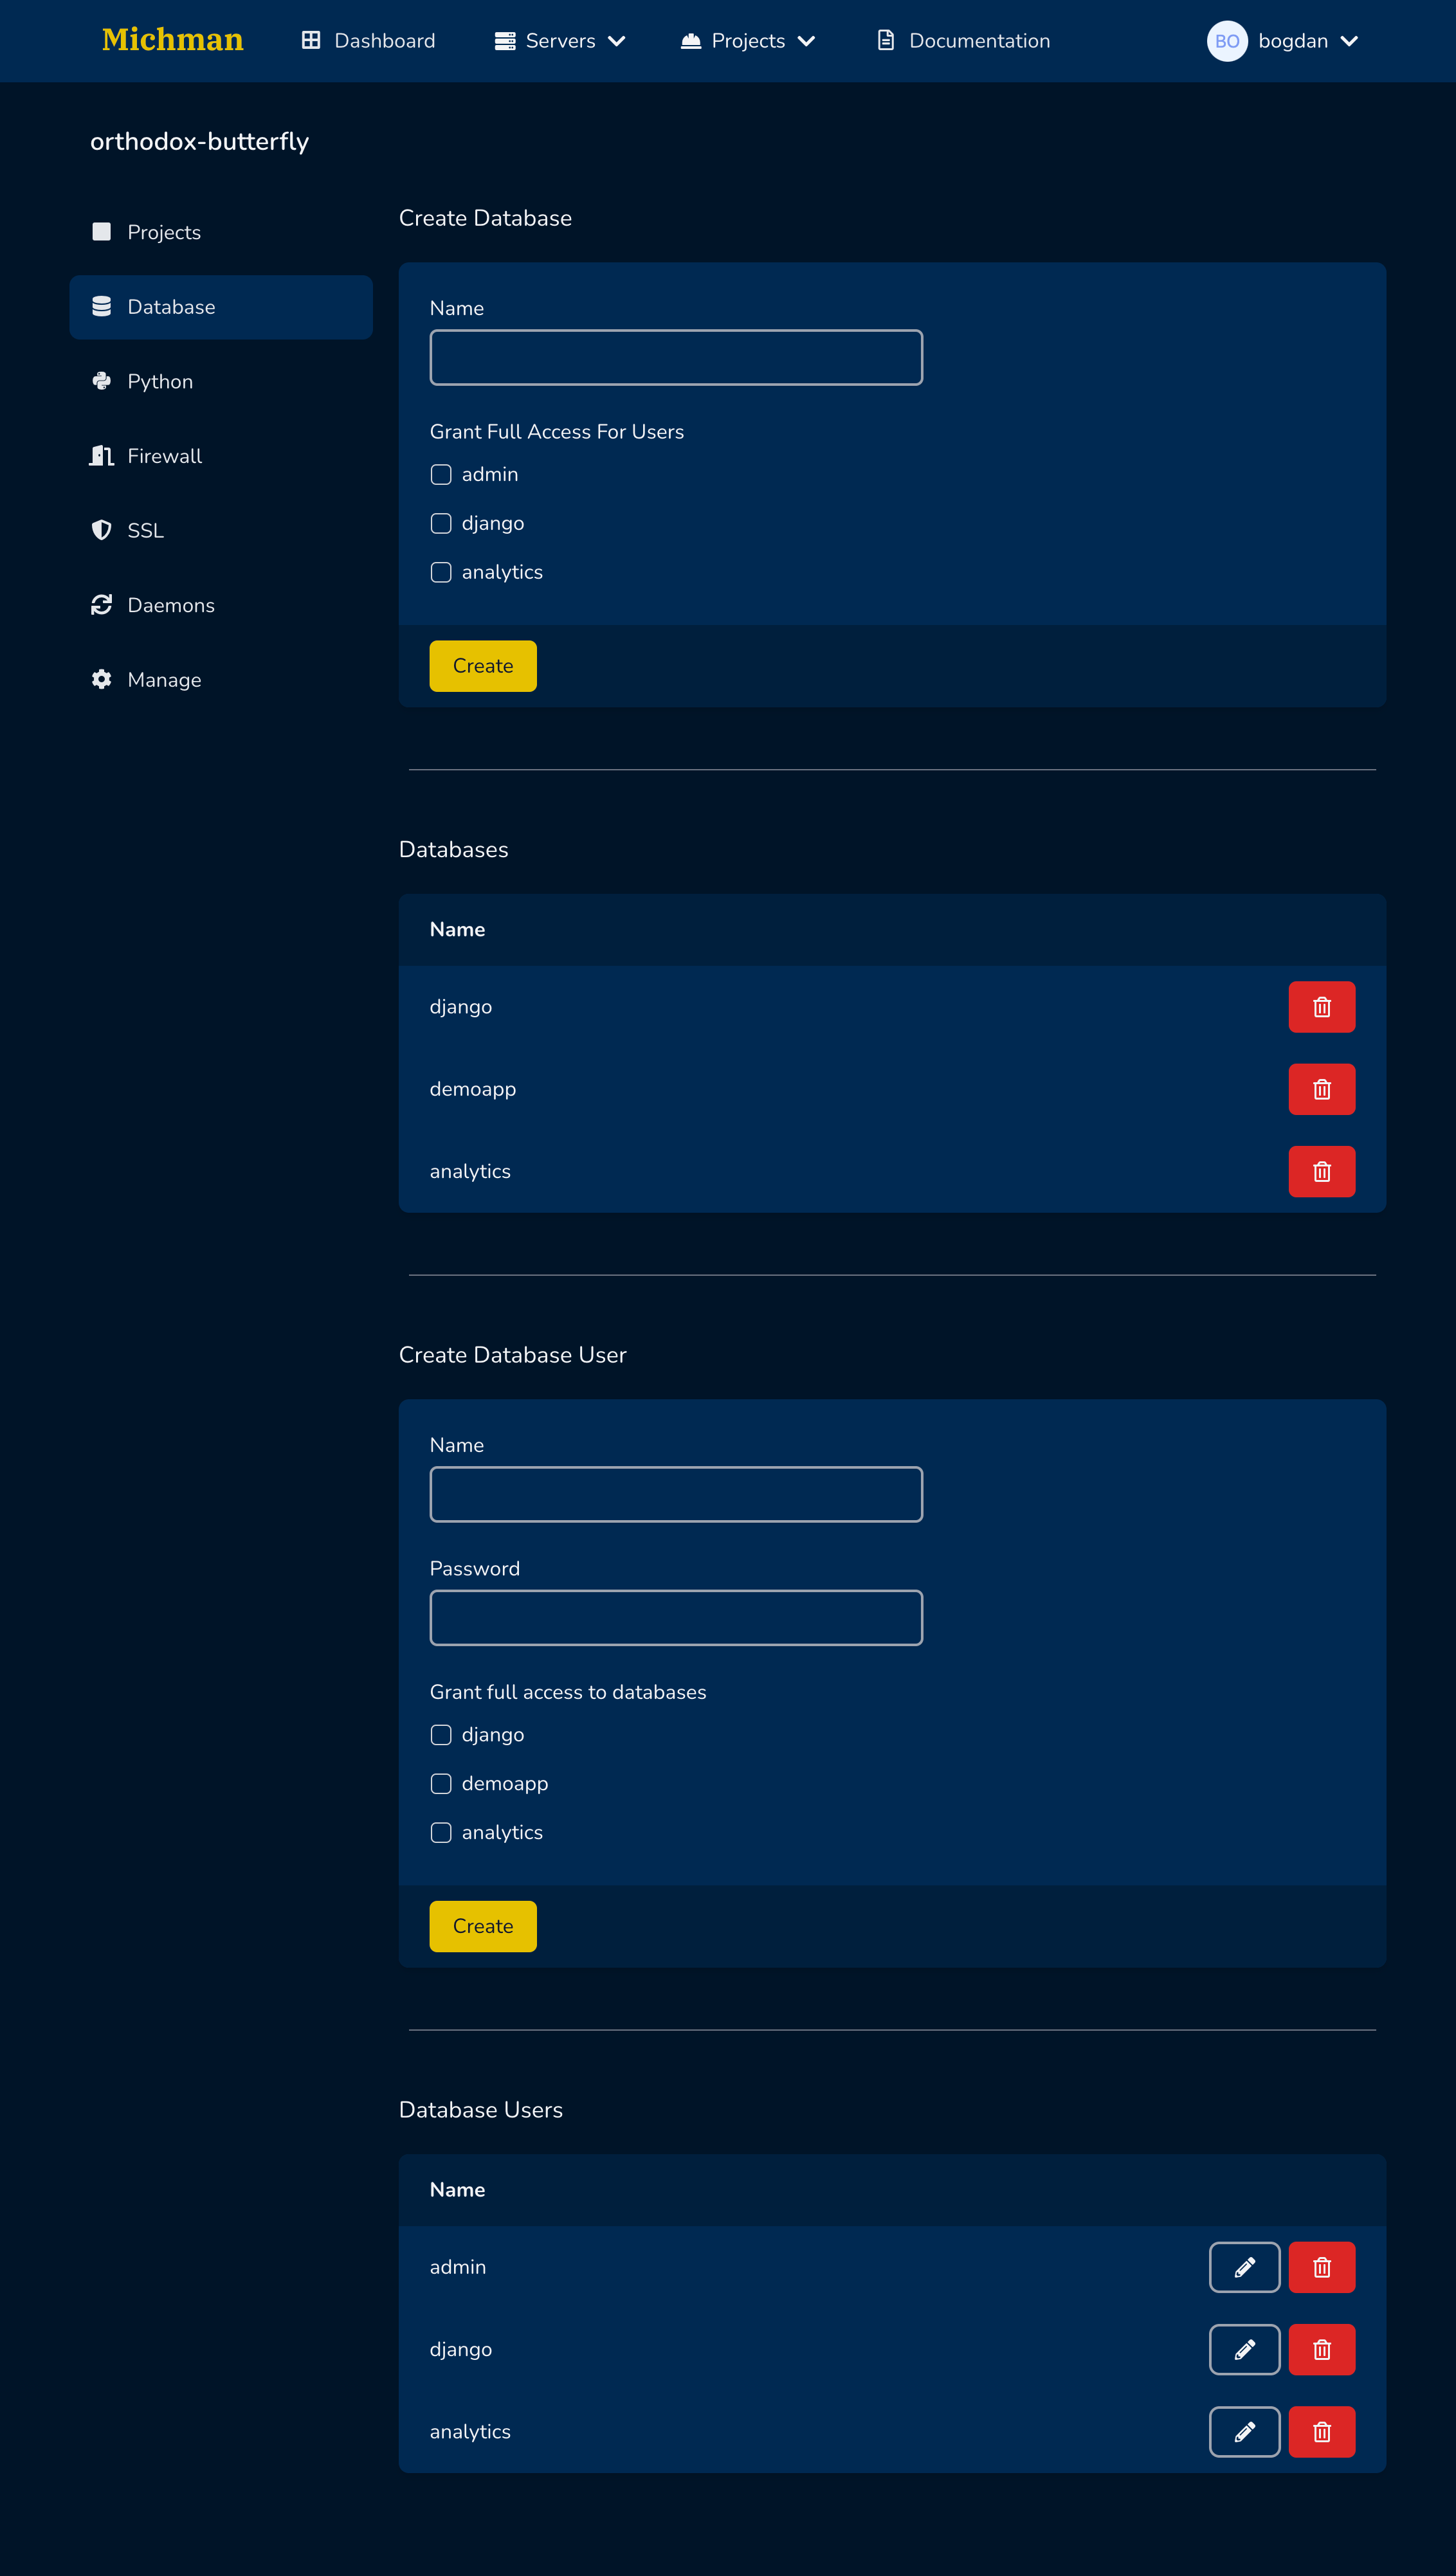
Task: Go to Dashboard in navbar
Action: [368, 41]
